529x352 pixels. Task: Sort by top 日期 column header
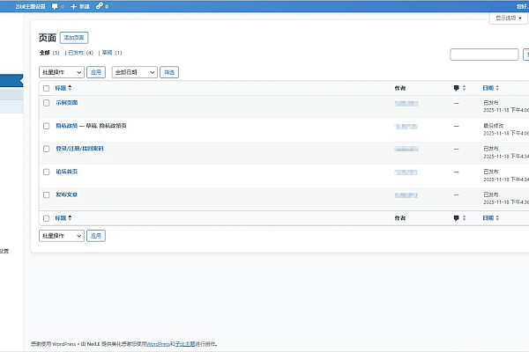[x=488, y=88]
